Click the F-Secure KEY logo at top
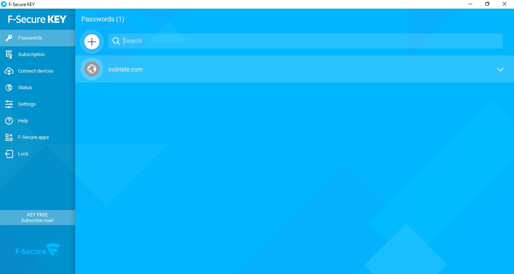This screenshot has height=274, width=514. [37, 19]
